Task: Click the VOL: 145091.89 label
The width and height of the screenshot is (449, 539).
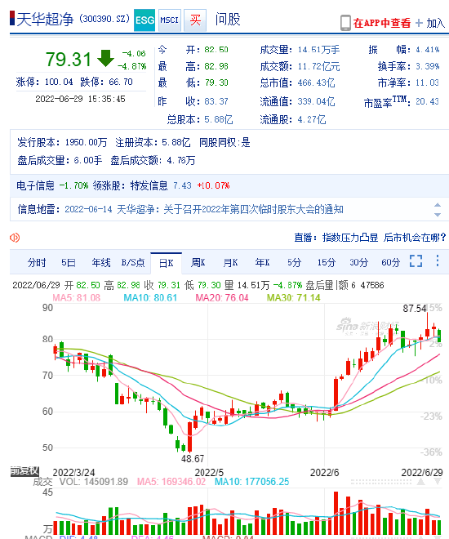Action: (x=93, y=482)
